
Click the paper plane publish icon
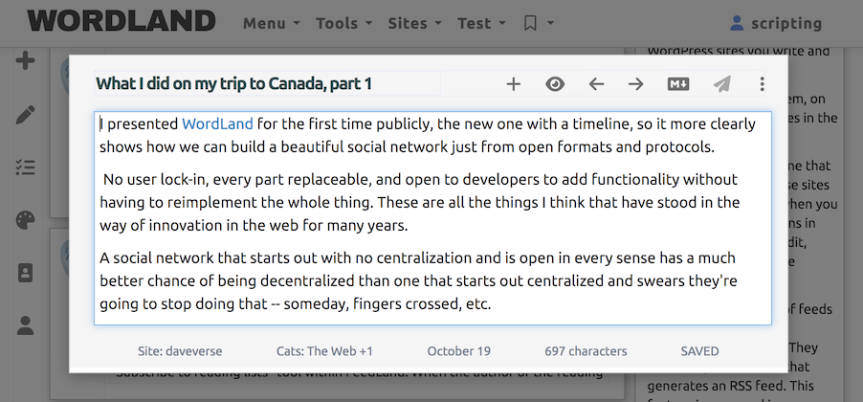click(721, 84)
